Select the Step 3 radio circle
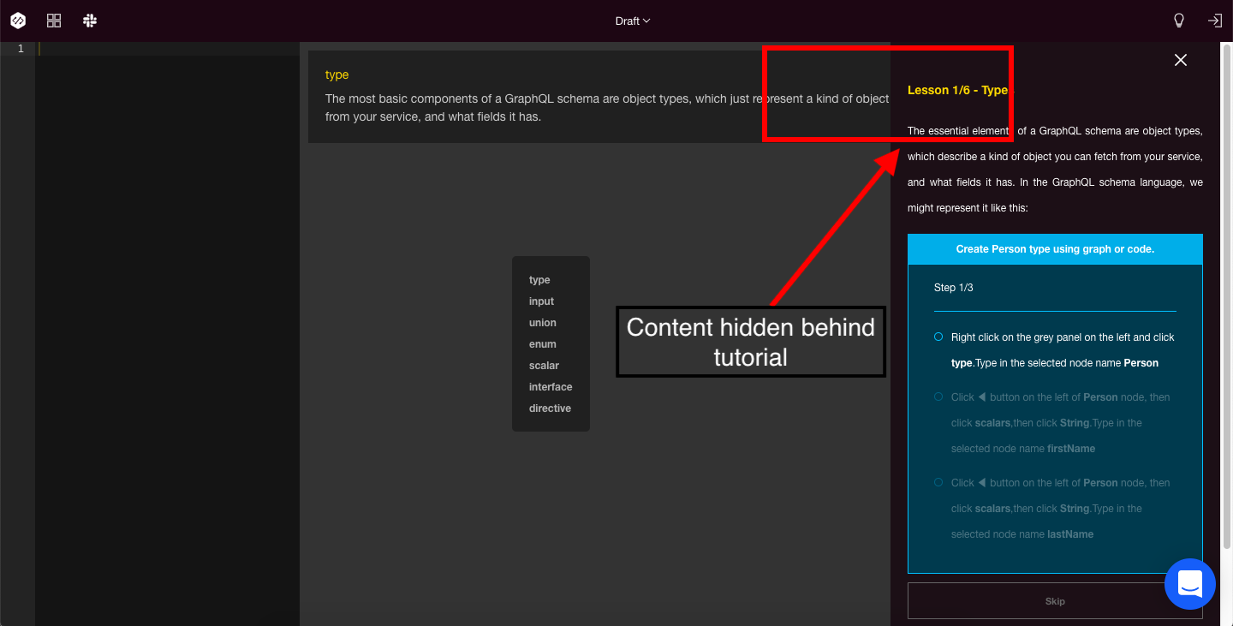 coord(938,482)
